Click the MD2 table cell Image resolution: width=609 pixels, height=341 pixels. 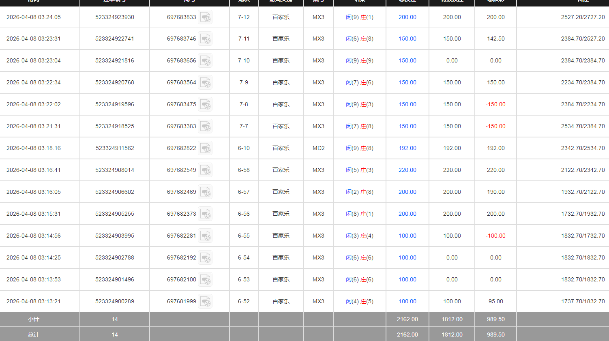[x=318, y=148]
